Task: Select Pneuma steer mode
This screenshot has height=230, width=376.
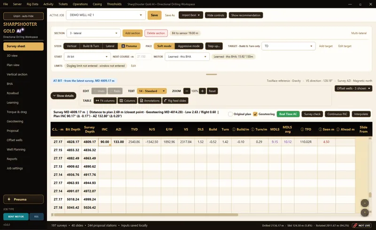Action: pos(129,46)
